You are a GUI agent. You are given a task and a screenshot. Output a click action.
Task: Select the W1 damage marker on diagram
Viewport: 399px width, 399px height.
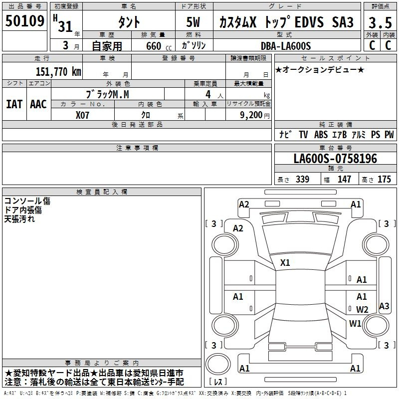coord(355,323)
